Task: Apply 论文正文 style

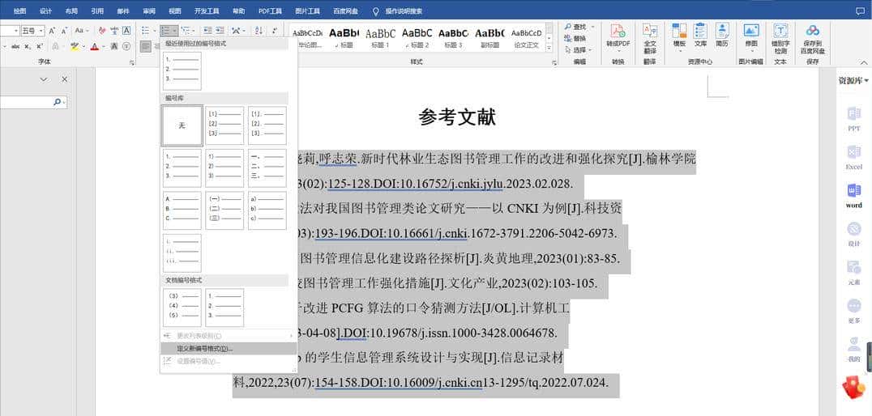Action: (x=526, y=38)
